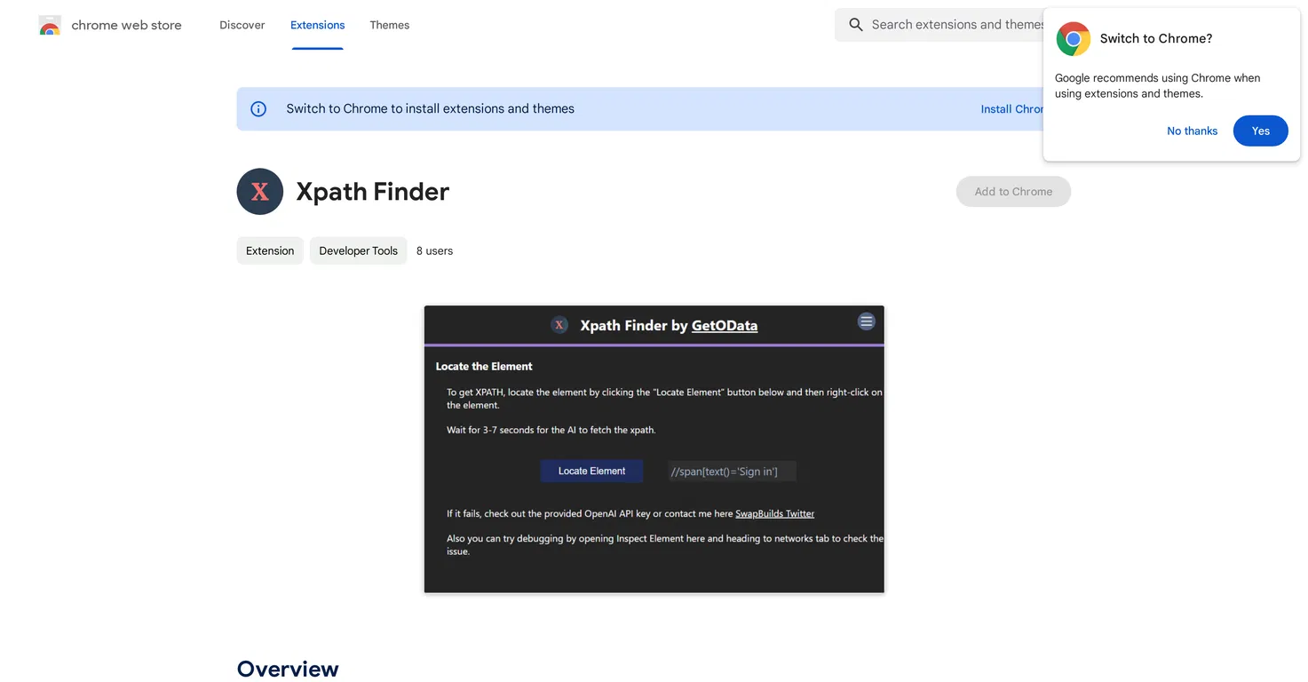Viewport: 1308px width, 682px height.
Task: Click the 'chrome web store' title text
Action: [x=126, y=25]
